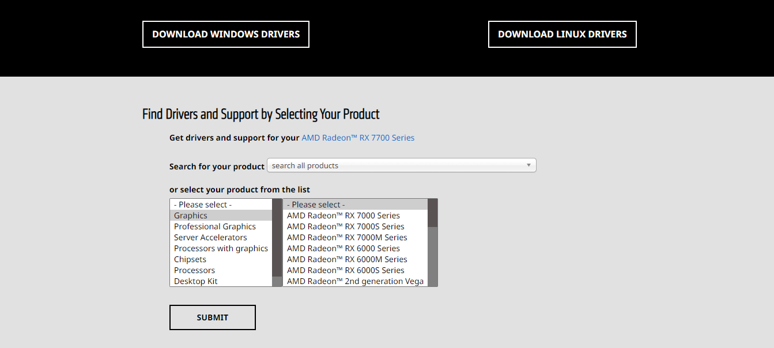The width and height of the screenshot is (774, 348).
Task: Click the category list scrollbar
Action: 277,243
